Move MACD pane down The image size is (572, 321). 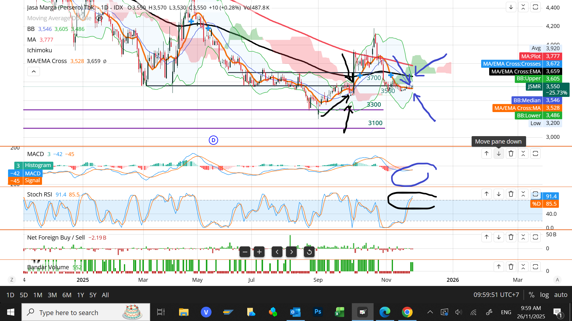pos(499,154)
